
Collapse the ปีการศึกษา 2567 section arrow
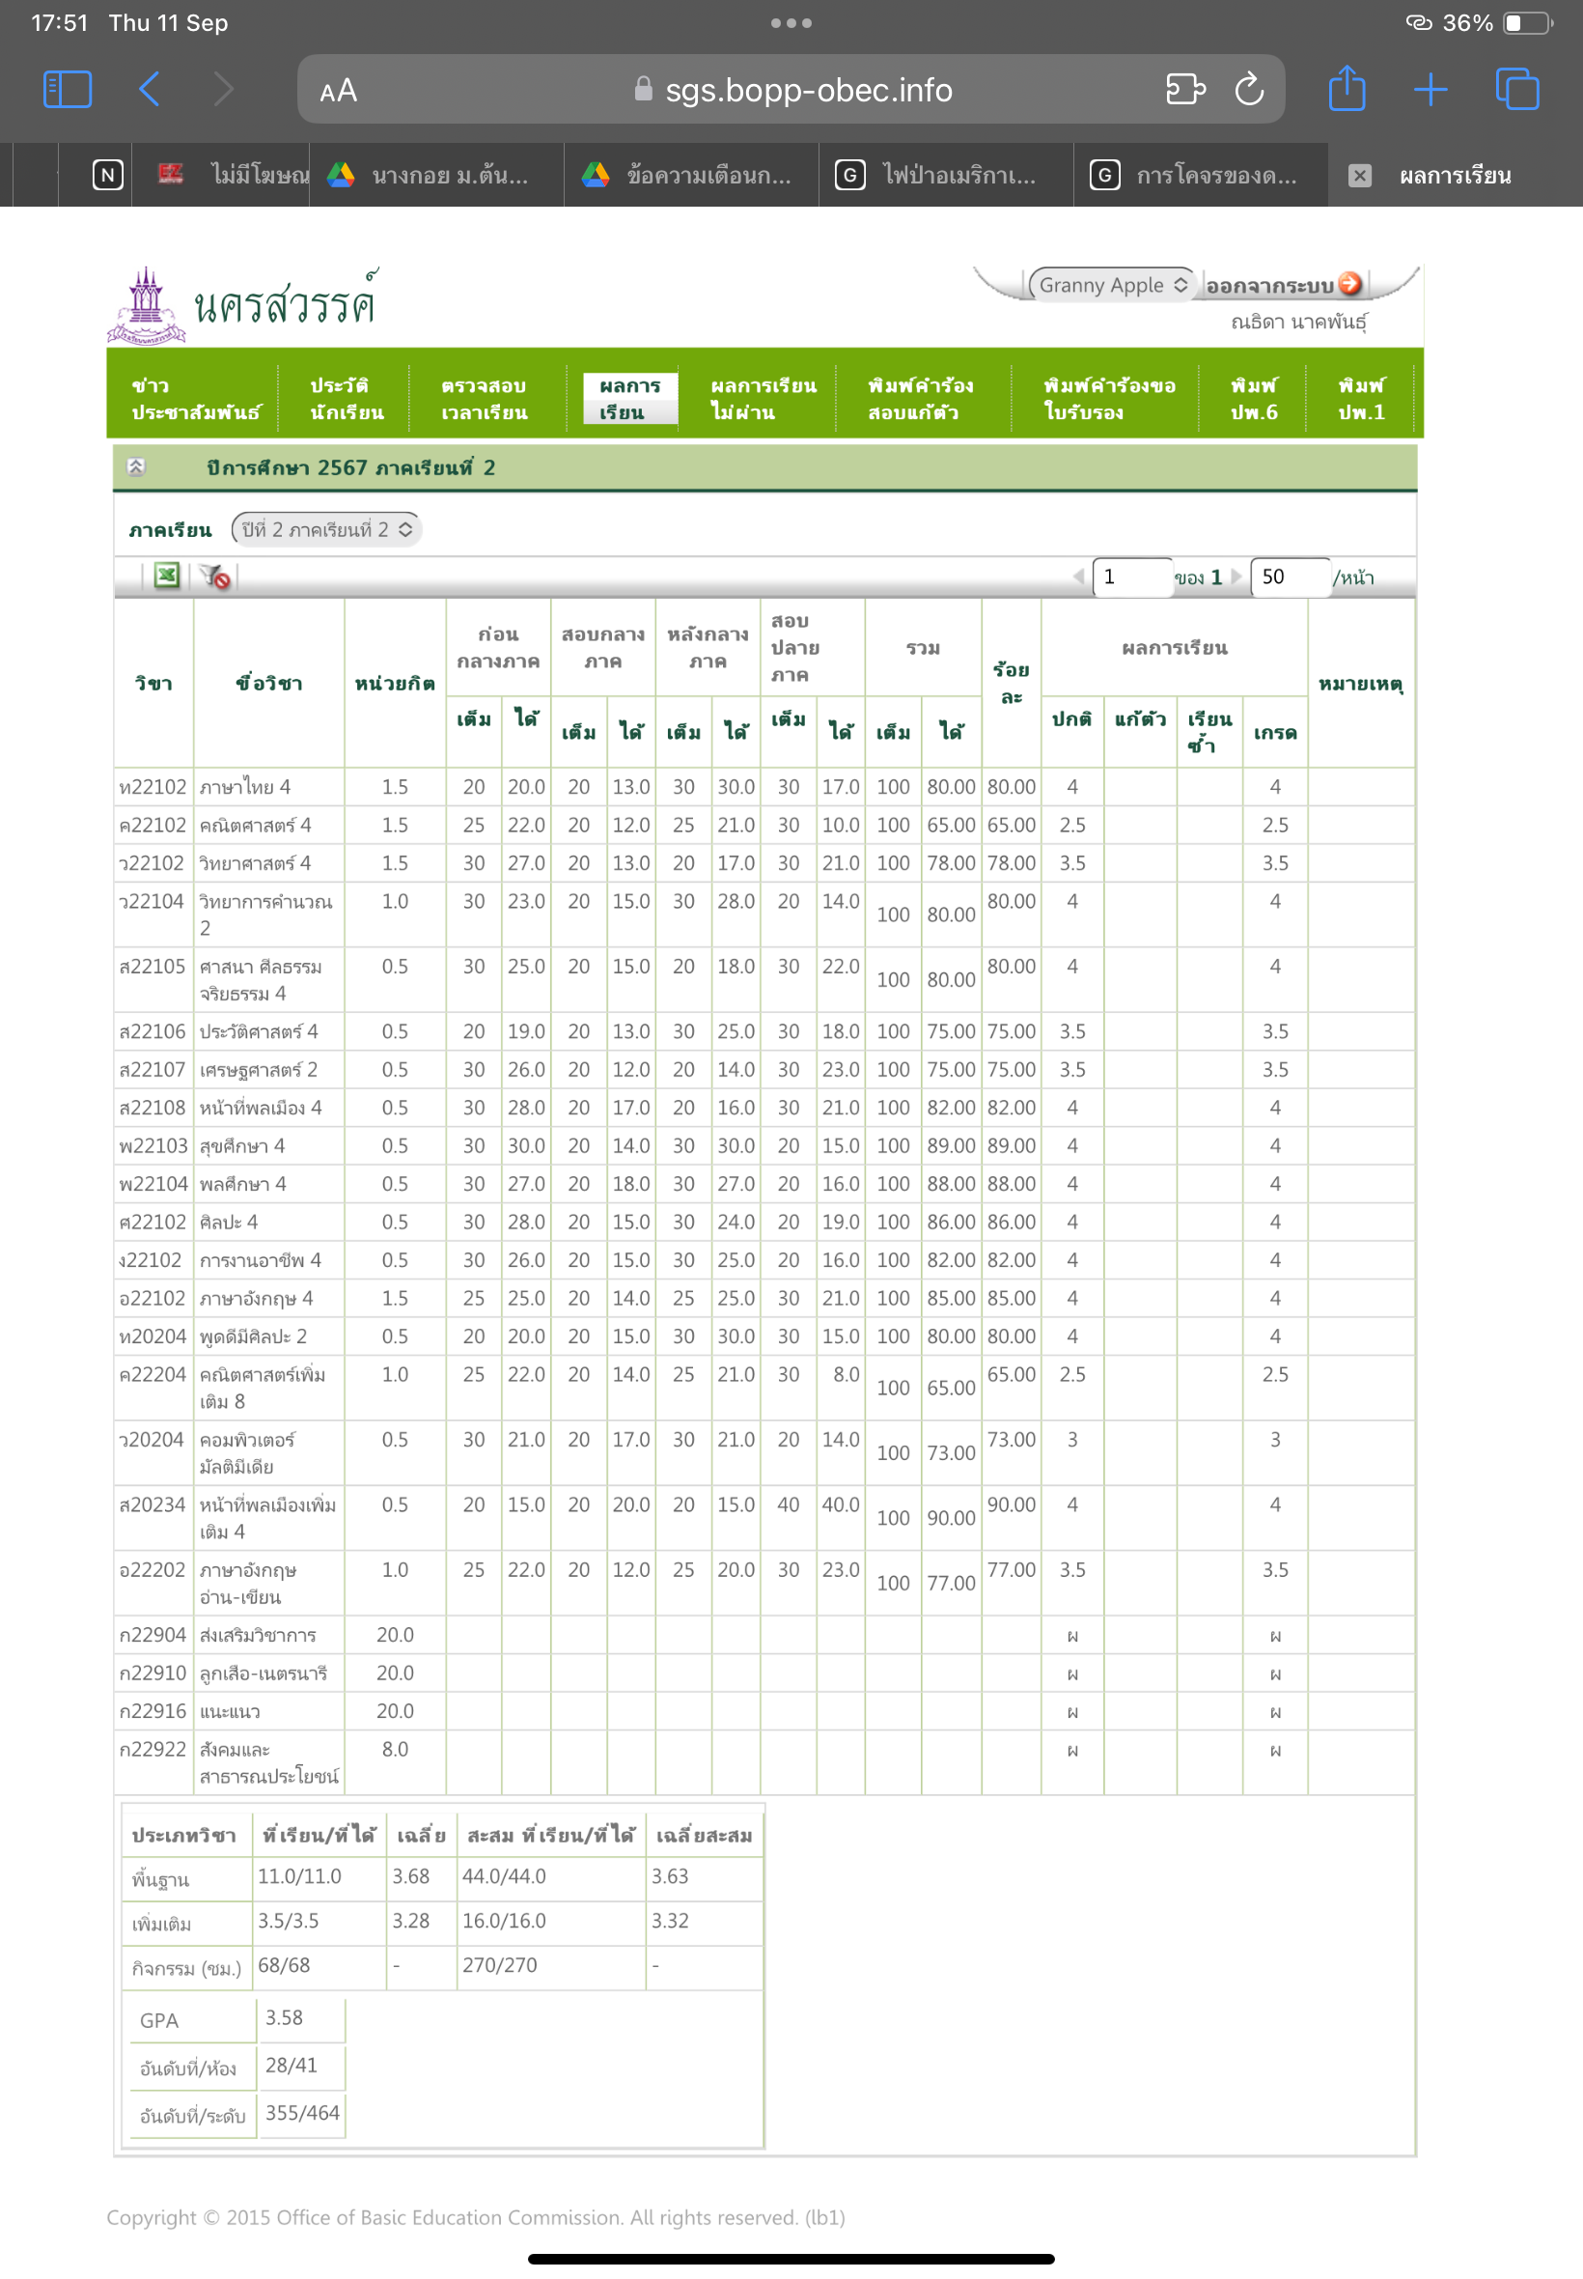(136, 466)
